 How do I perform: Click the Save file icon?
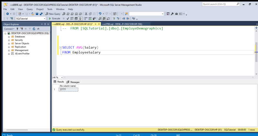click(37, 14)
